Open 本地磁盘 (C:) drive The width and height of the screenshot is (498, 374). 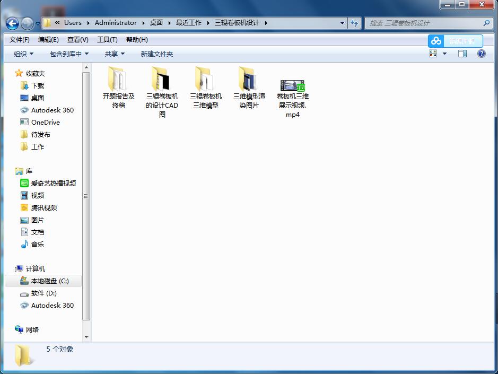click(x=43, y=281)
